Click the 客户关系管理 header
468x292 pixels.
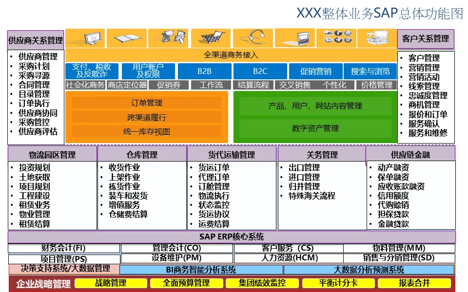(426, 39)
